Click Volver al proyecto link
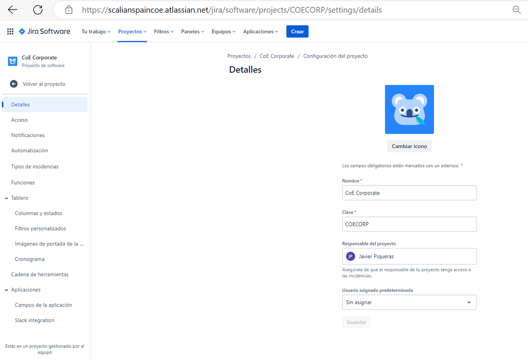The width and height of the screenshot is (528, 360). (44, 84)
